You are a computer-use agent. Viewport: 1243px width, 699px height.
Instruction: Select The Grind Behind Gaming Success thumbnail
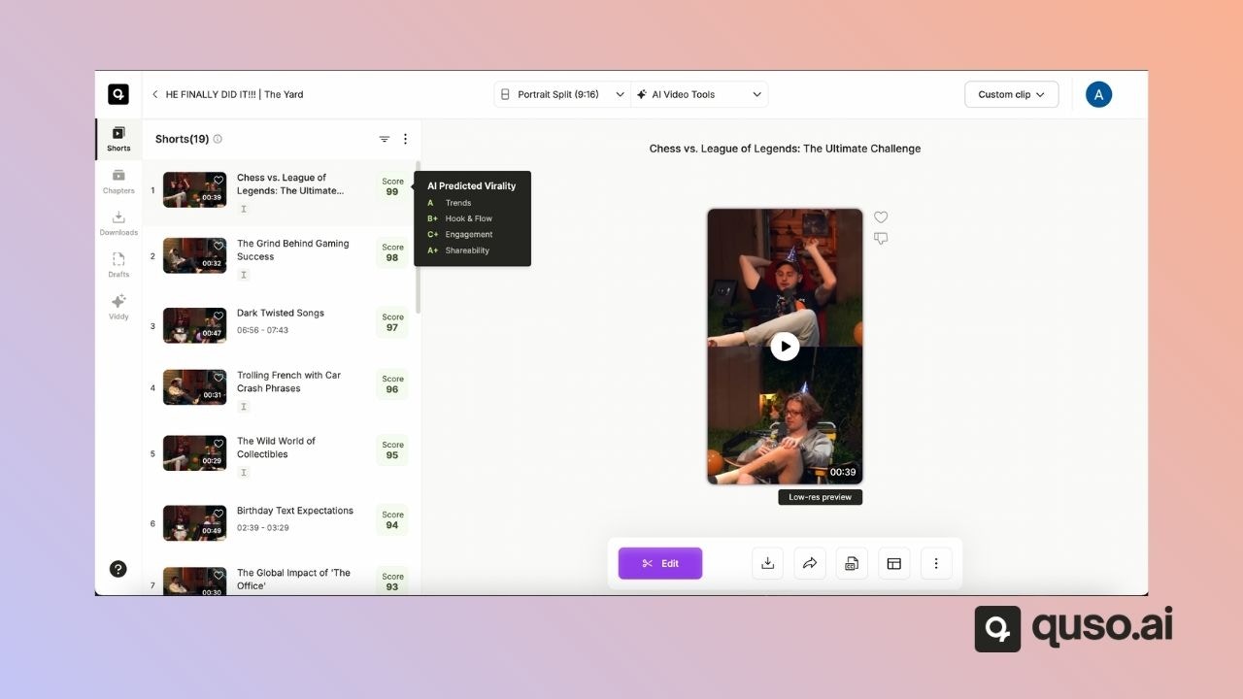pyautogui.click(x=194, y=255)
